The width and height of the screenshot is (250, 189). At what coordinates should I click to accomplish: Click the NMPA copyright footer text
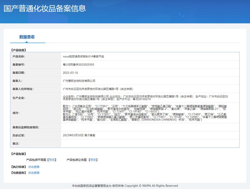click(x=125, y=186)
